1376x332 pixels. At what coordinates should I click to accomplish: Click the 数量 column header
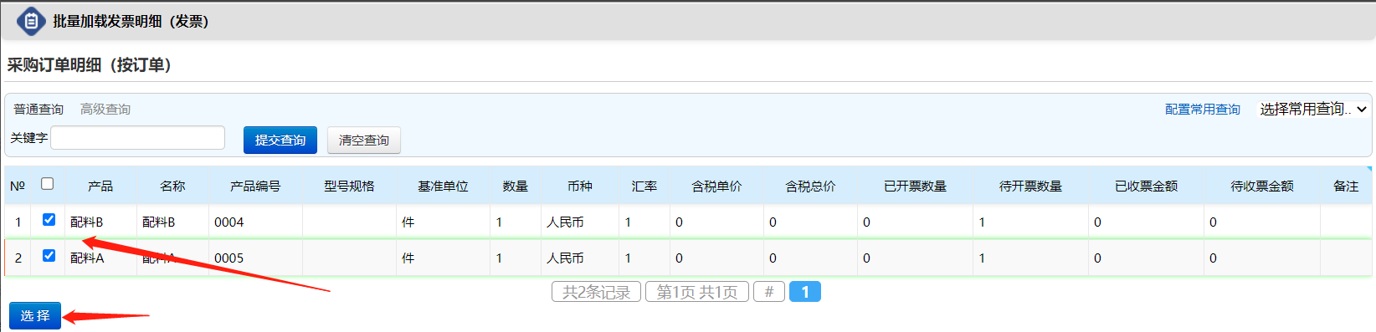(x=516, y=186)
